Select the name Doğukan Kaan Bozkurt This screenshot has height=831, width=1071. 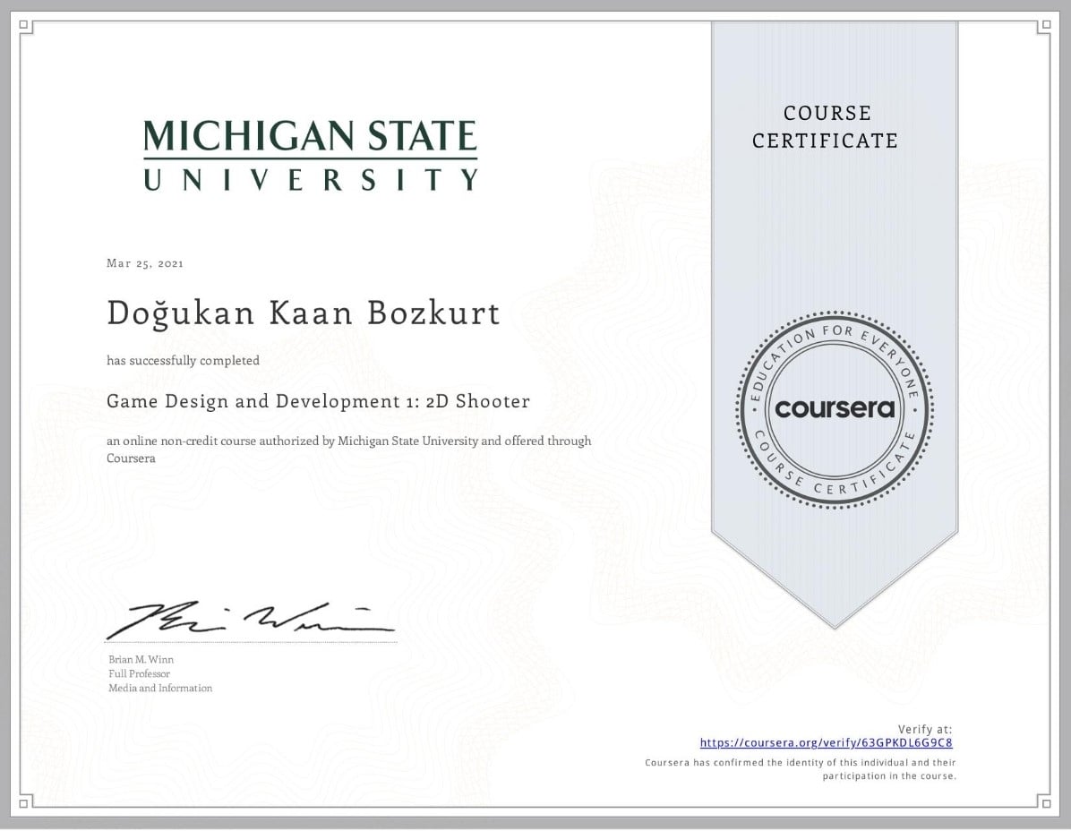coord(304,313)
